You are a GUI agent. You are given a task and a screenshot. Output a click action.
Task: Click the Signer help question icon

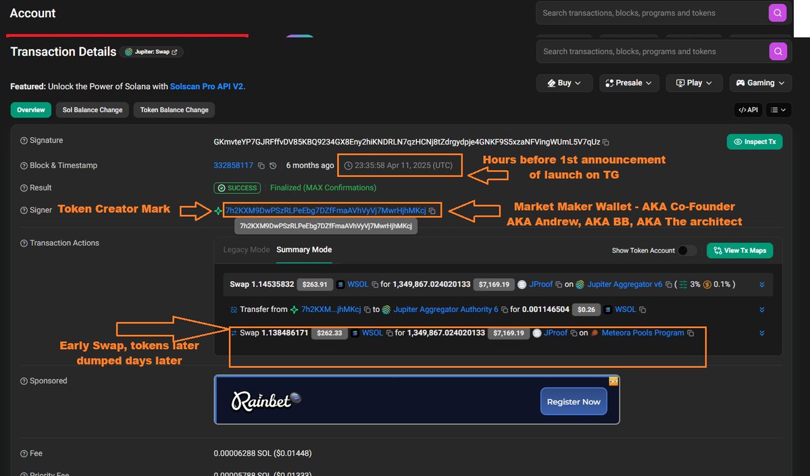tap(24, 211)
